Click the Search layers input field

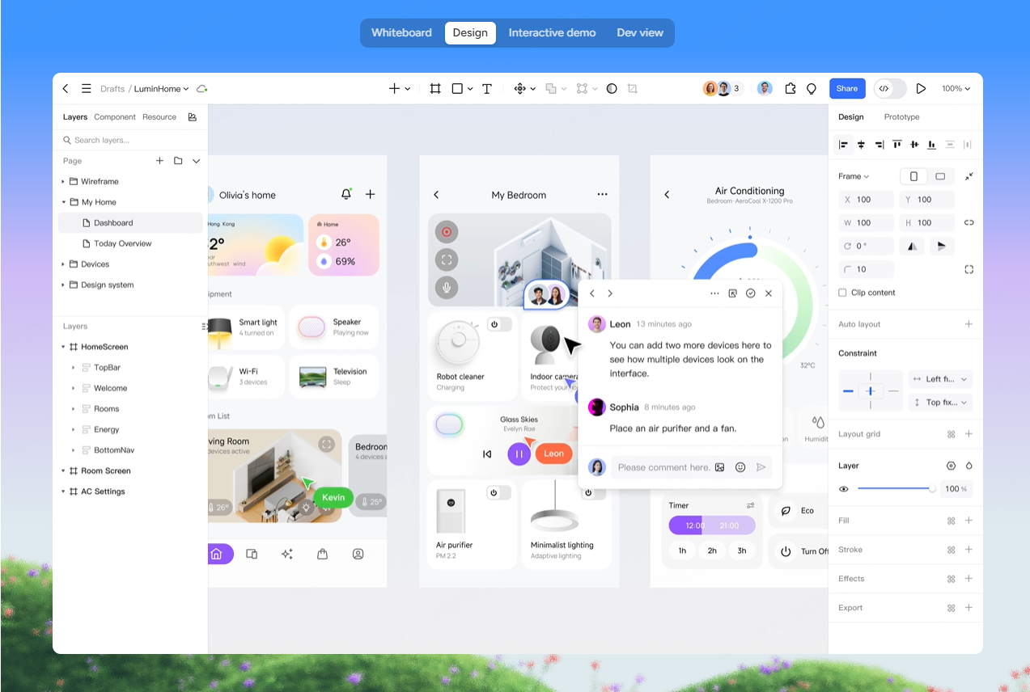[x=129, y=140]
